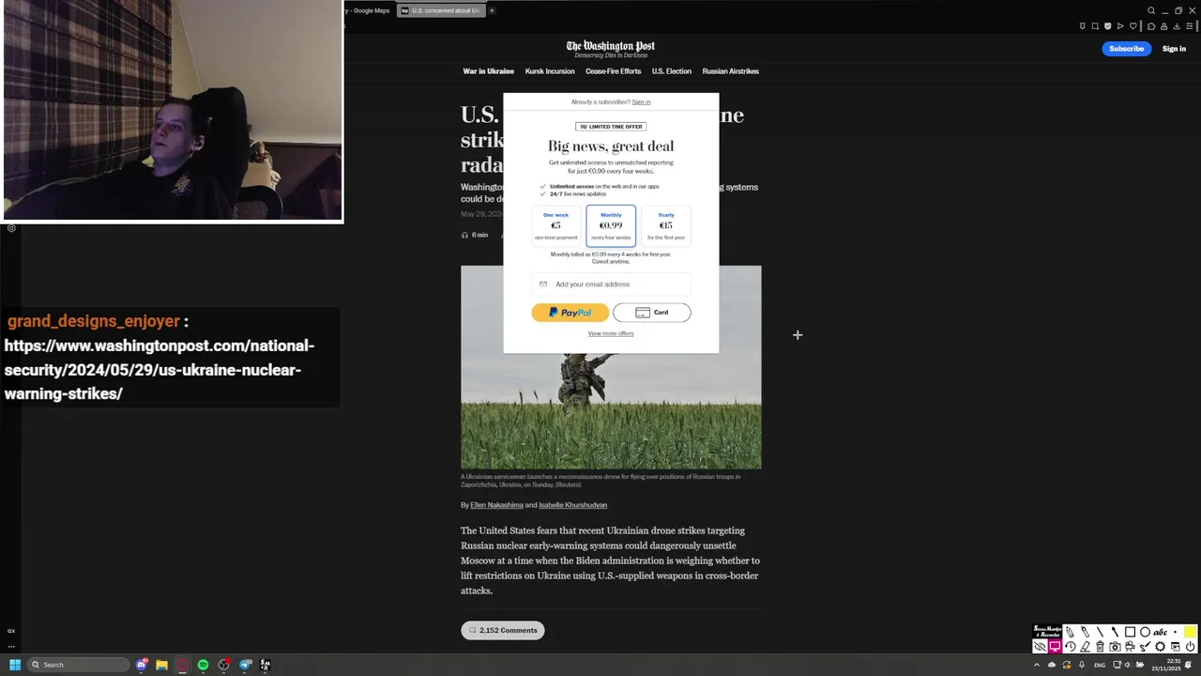1201x676 pixels.
Task: Open Cease-Fire Efforts nav section
Action: pos(613,71)
